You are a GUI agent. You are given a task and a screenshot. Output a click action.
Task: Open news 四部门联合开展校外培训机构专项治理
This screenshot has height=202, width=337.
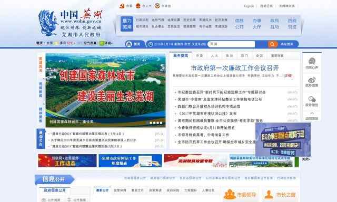tap(209, 106)
